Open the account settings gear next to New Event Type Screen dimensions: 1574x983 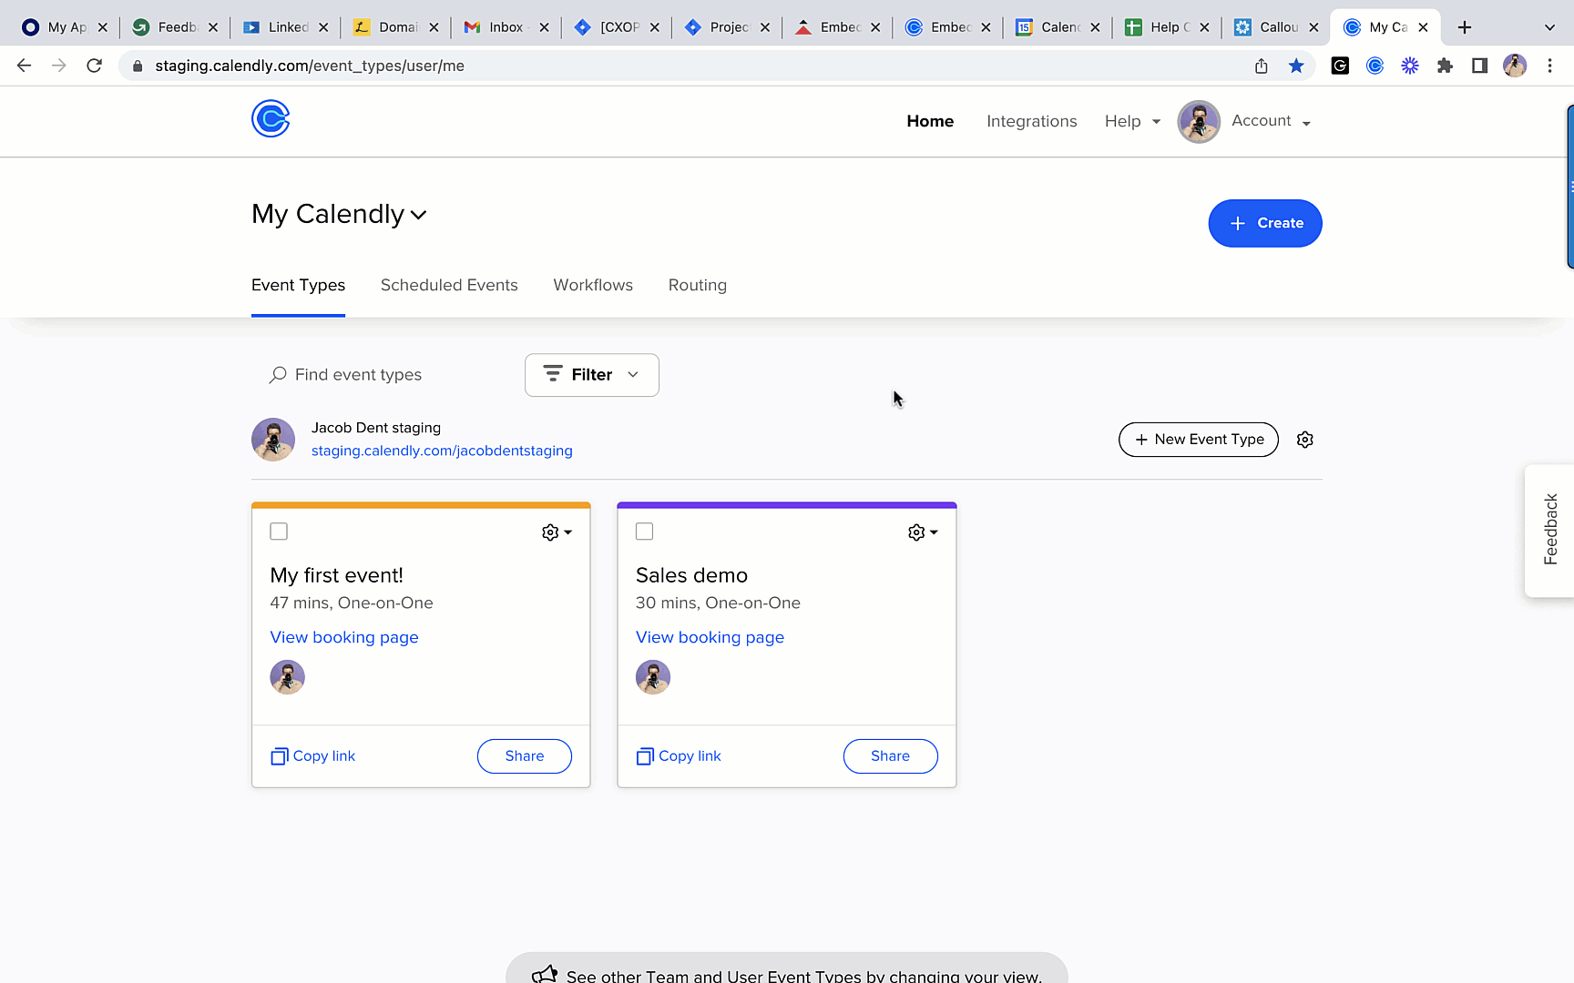(1305, 440)
